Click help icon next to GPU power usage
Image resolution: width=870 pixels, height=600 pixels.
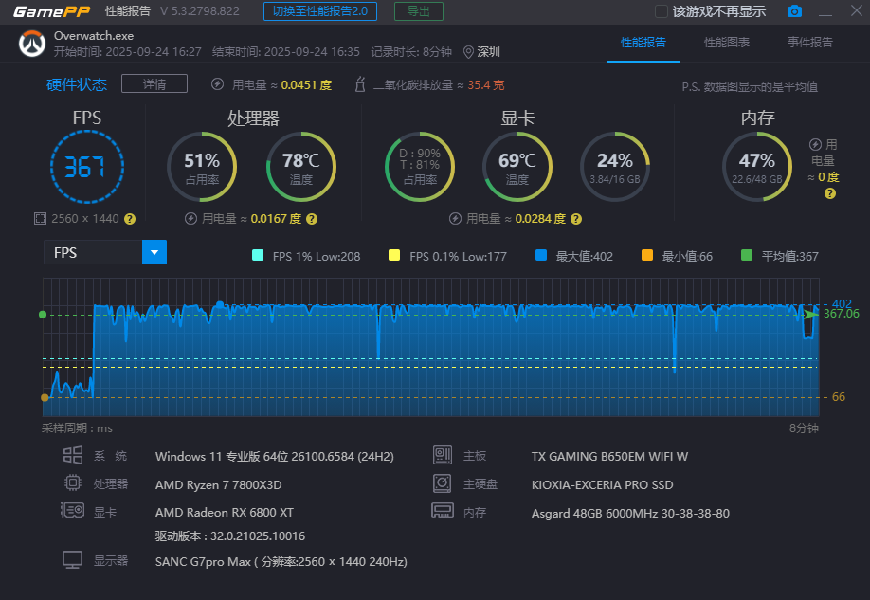tap(575, 219)
